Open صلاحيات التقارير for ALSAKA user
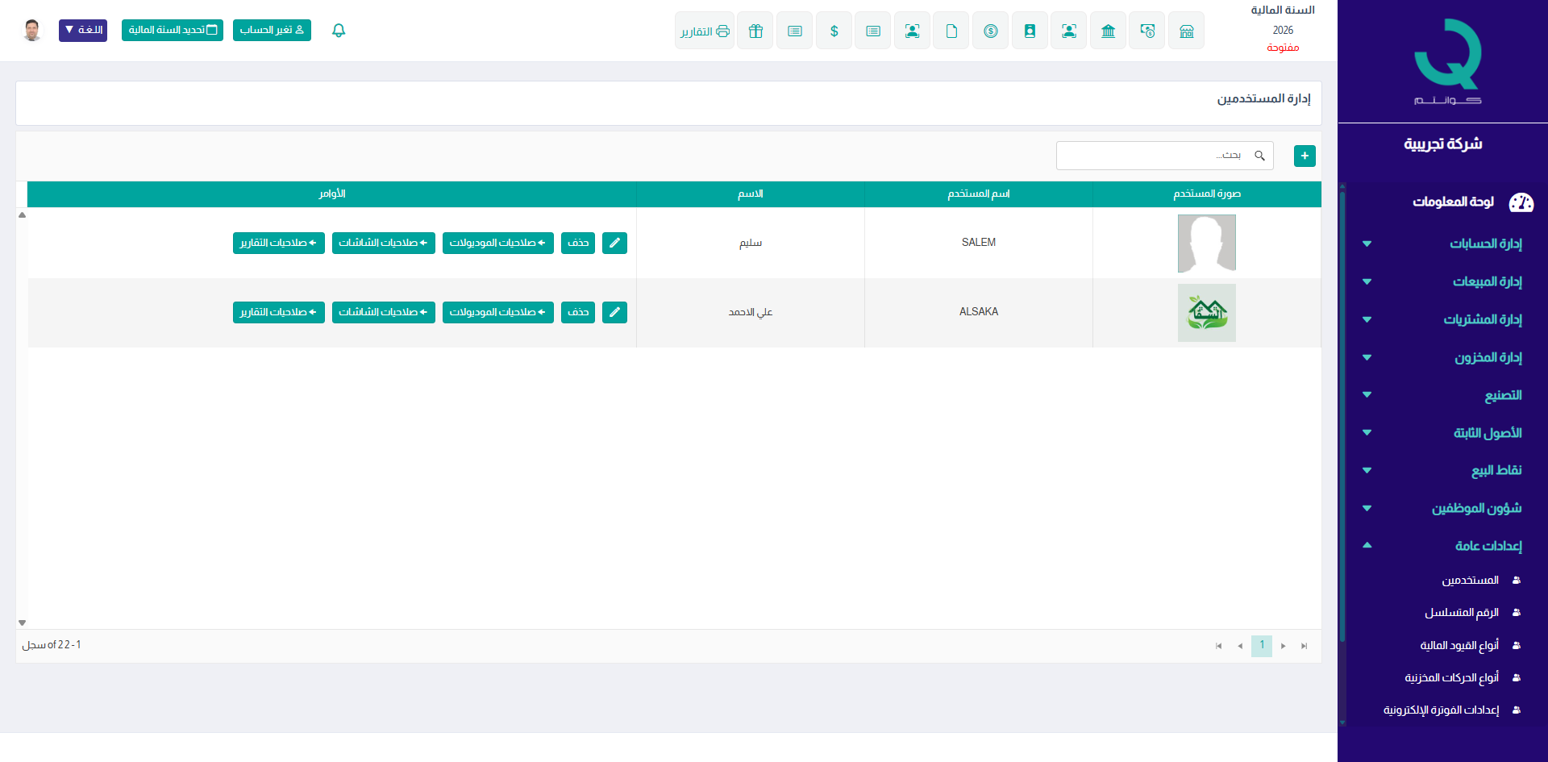Viewport: 1548px width, 762px height. coord(278,312)
